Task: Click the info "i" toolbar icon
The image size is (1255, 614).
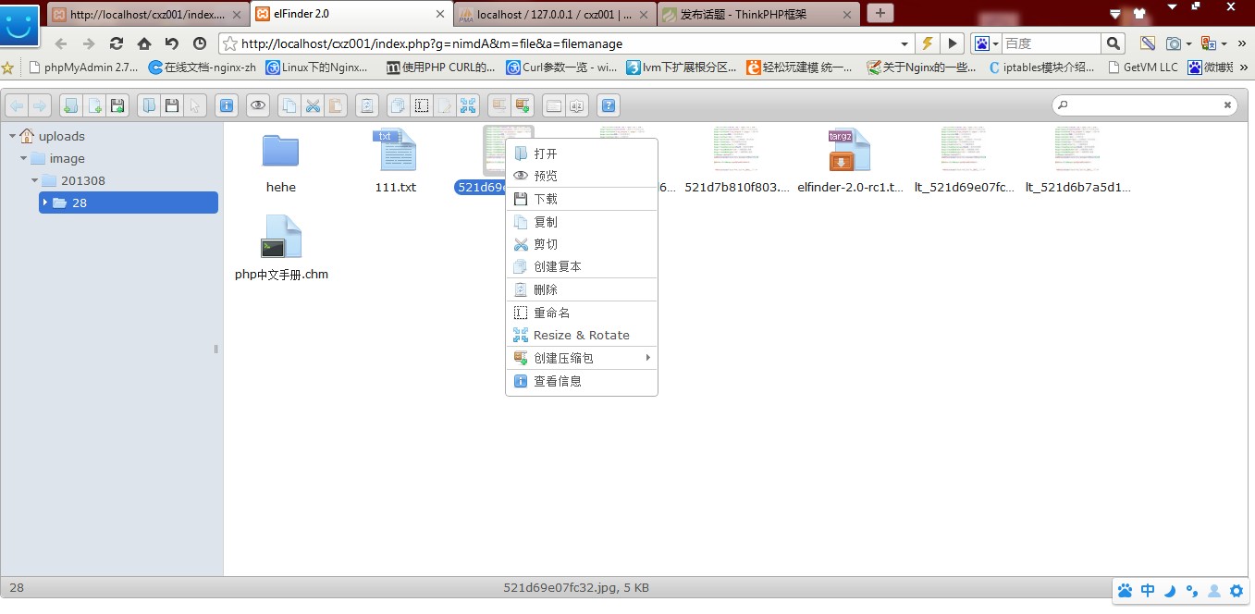Action: click(227, 104)
